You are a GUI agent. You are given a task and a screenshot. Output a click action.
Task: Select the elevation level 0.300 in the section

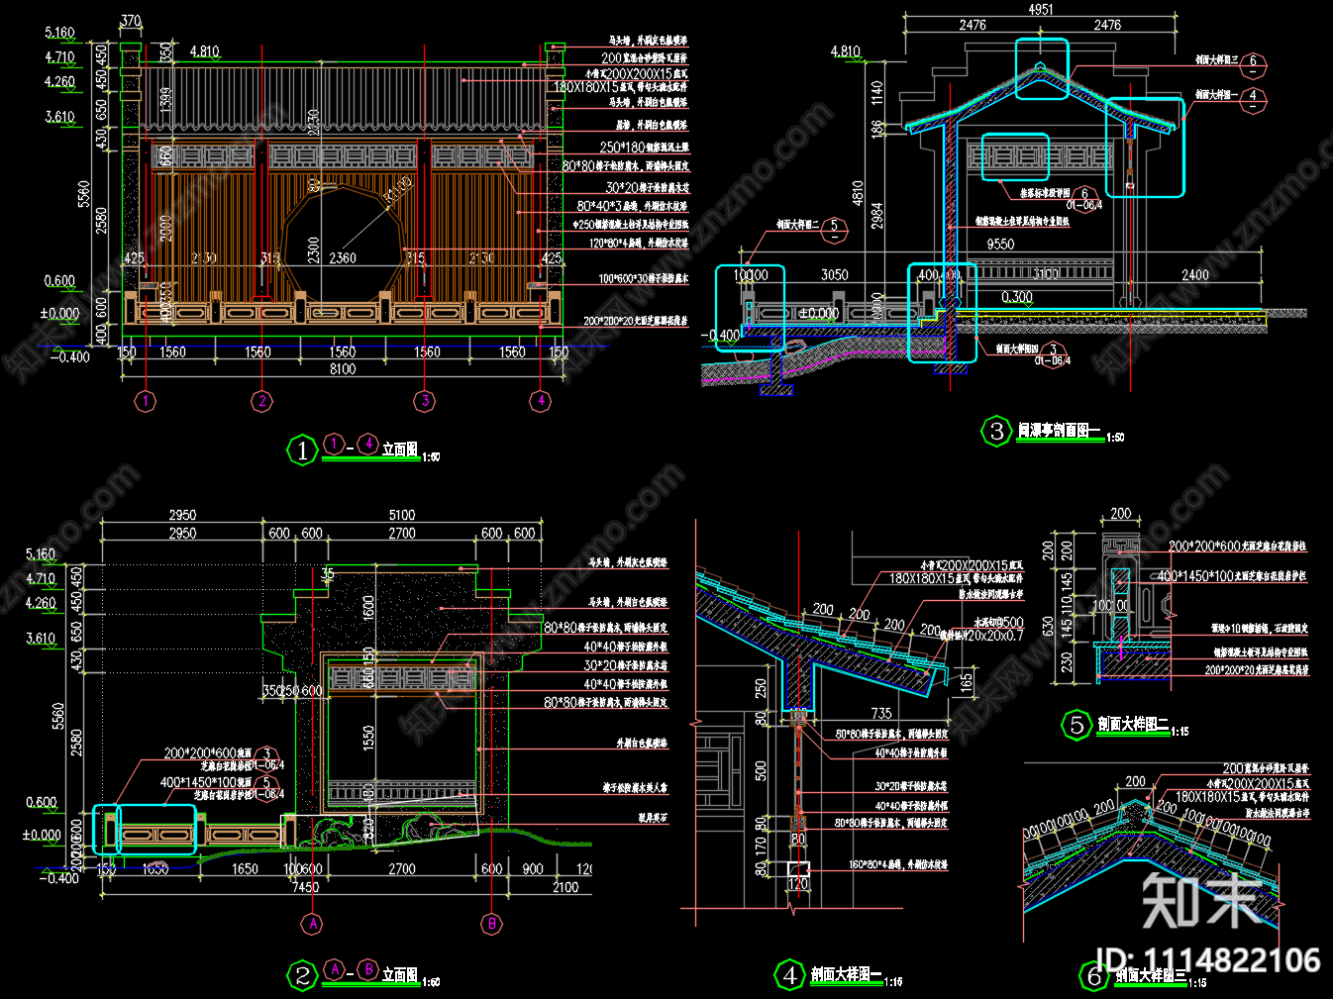pyautogui.click(x=1017, y=296)
